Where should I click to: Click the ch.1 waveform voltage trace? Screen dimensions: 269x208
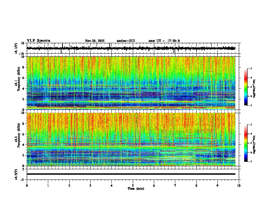tap(131, 48)
